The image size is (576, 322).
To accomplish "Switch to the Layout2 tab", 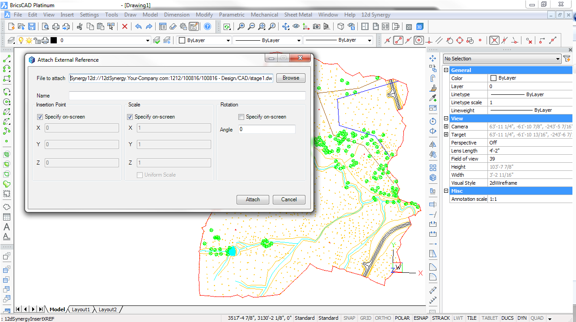I will 107,309.
